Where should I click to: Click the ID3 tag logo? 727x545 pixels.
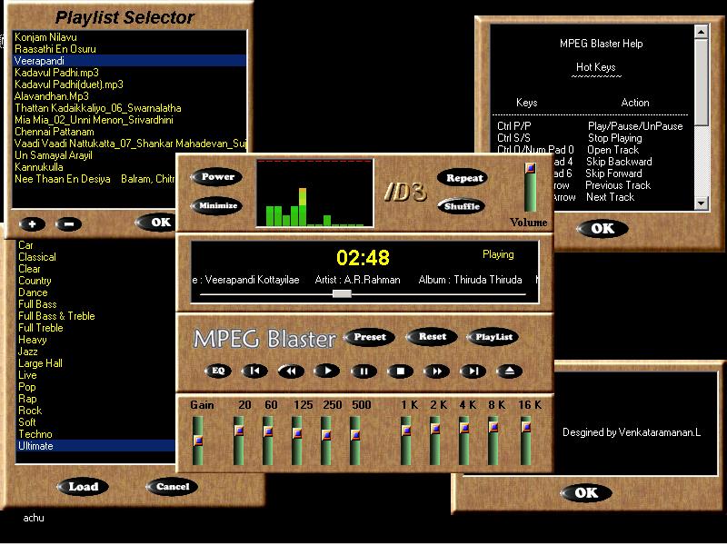[405, 192]
